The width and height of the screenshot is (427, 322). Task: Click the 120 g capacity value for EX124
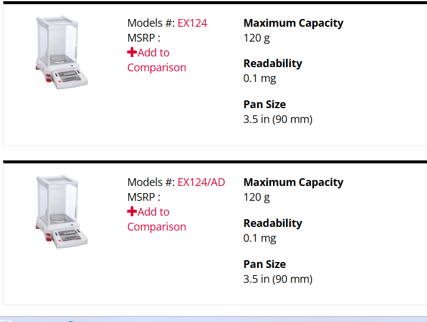pos(256,39)
